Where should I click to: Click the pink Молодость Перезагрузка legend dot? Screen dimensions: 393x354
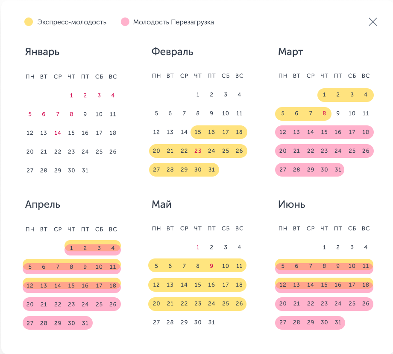click(125, 22)
